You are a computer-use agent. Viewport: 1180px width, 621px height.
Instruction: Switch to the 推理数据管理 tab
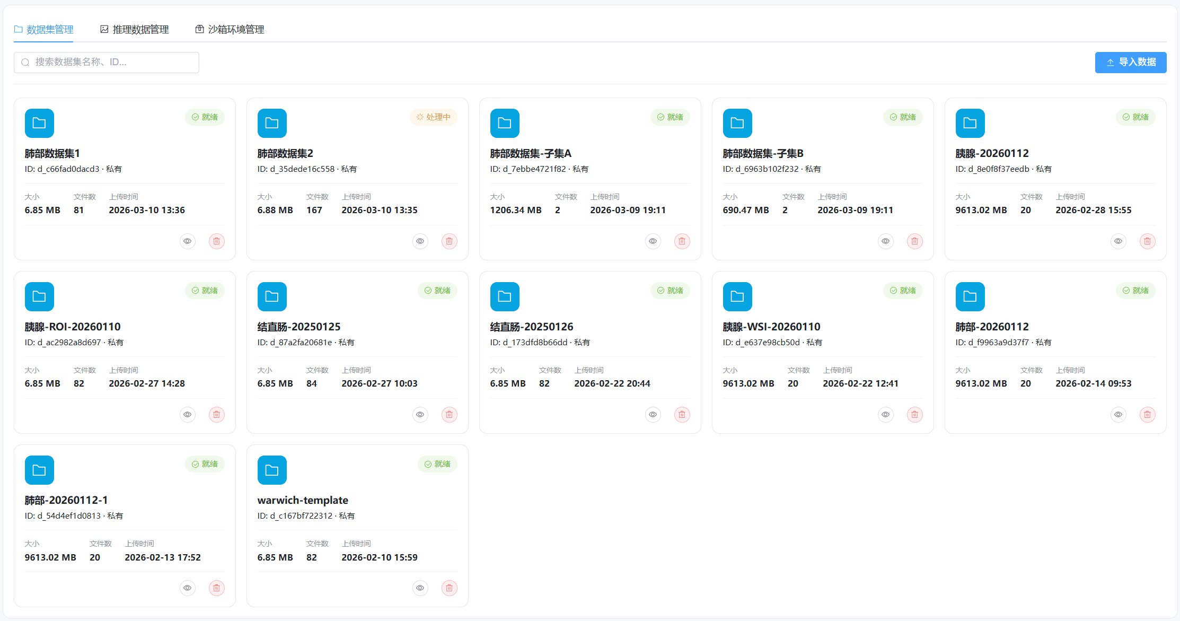tap(140, 29)
